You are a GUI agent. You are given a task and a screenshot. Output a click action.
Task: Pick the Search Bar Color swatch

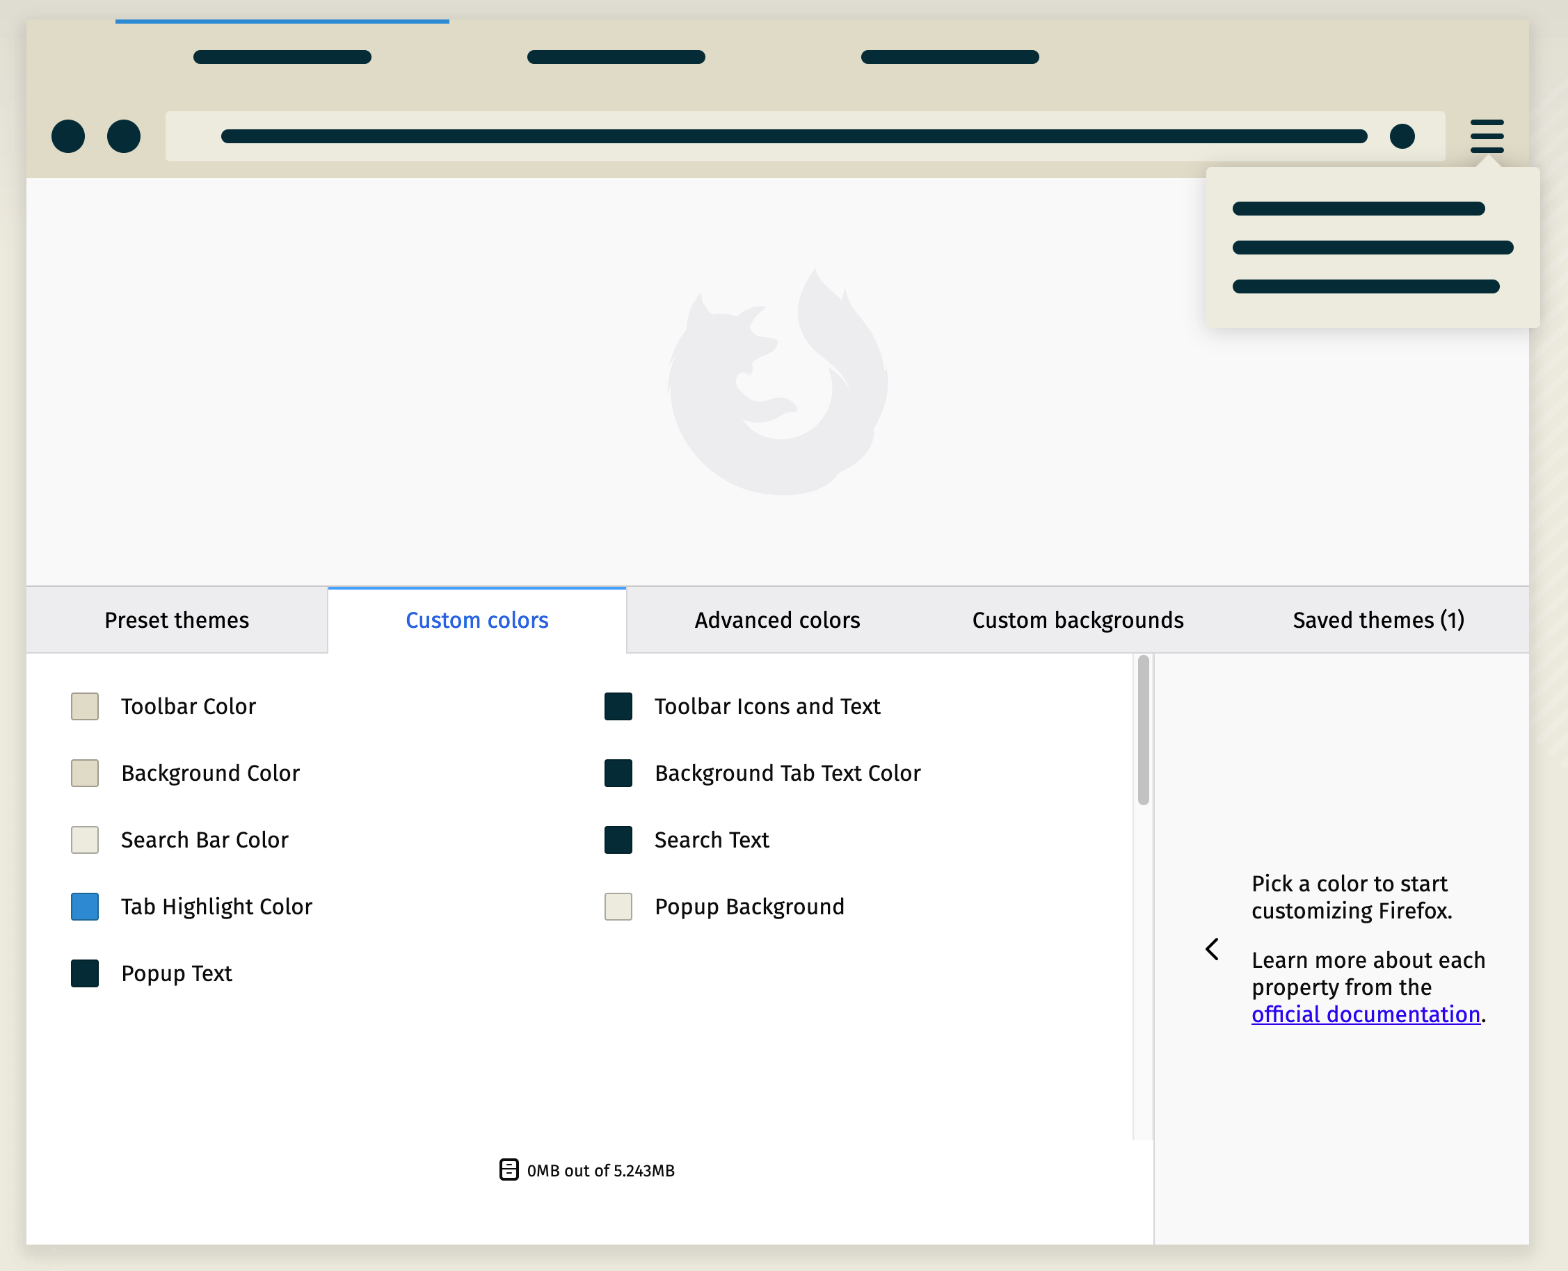point(85,840)
